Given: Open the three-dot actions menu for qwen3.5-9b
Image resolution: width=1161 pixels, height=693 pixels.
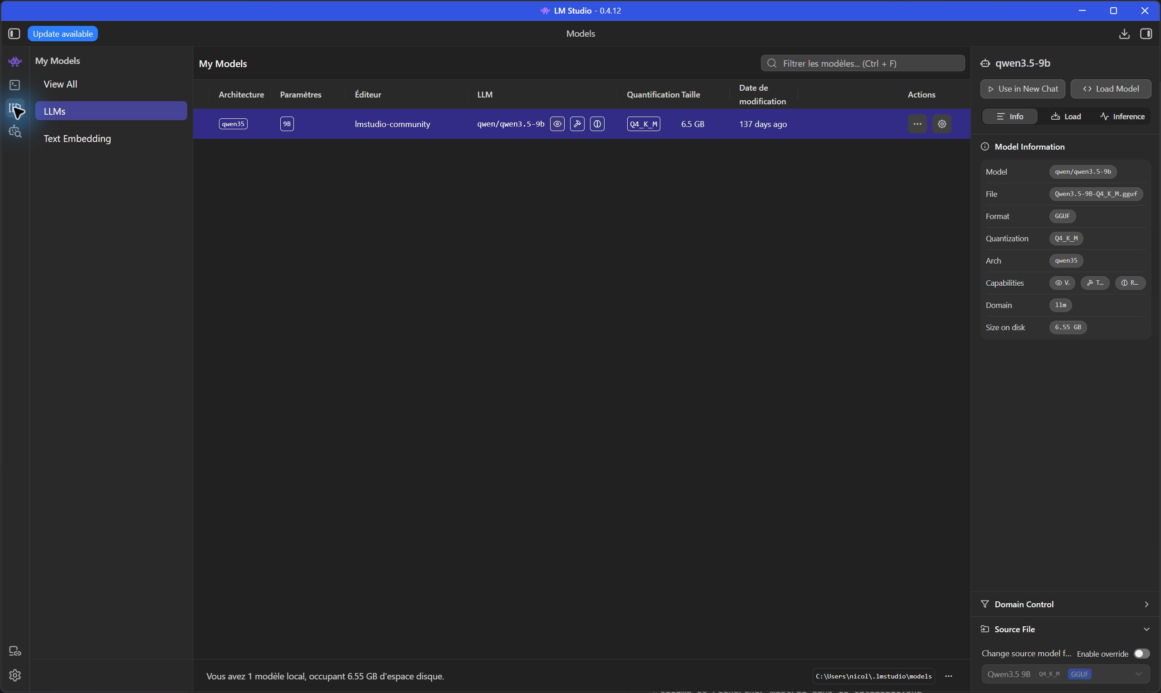Looking at the screenshot, I should click(917, 124).
